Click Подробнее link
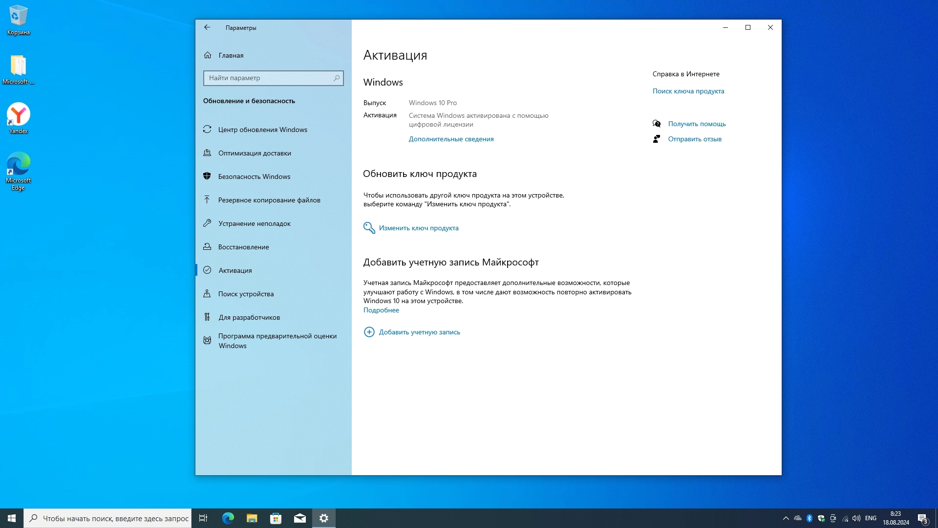938x528 pixels. [x=381, y=310]
